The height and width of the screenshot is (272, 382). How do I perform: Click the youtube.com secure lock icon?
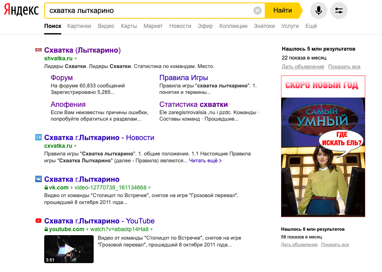(46, 229)
